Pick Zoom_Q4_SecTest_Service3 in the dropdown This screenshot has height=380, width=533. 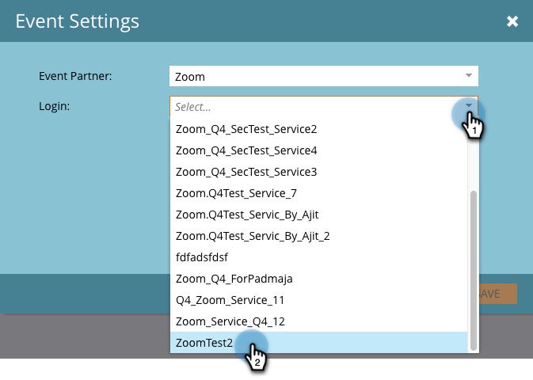click(318, 172)
